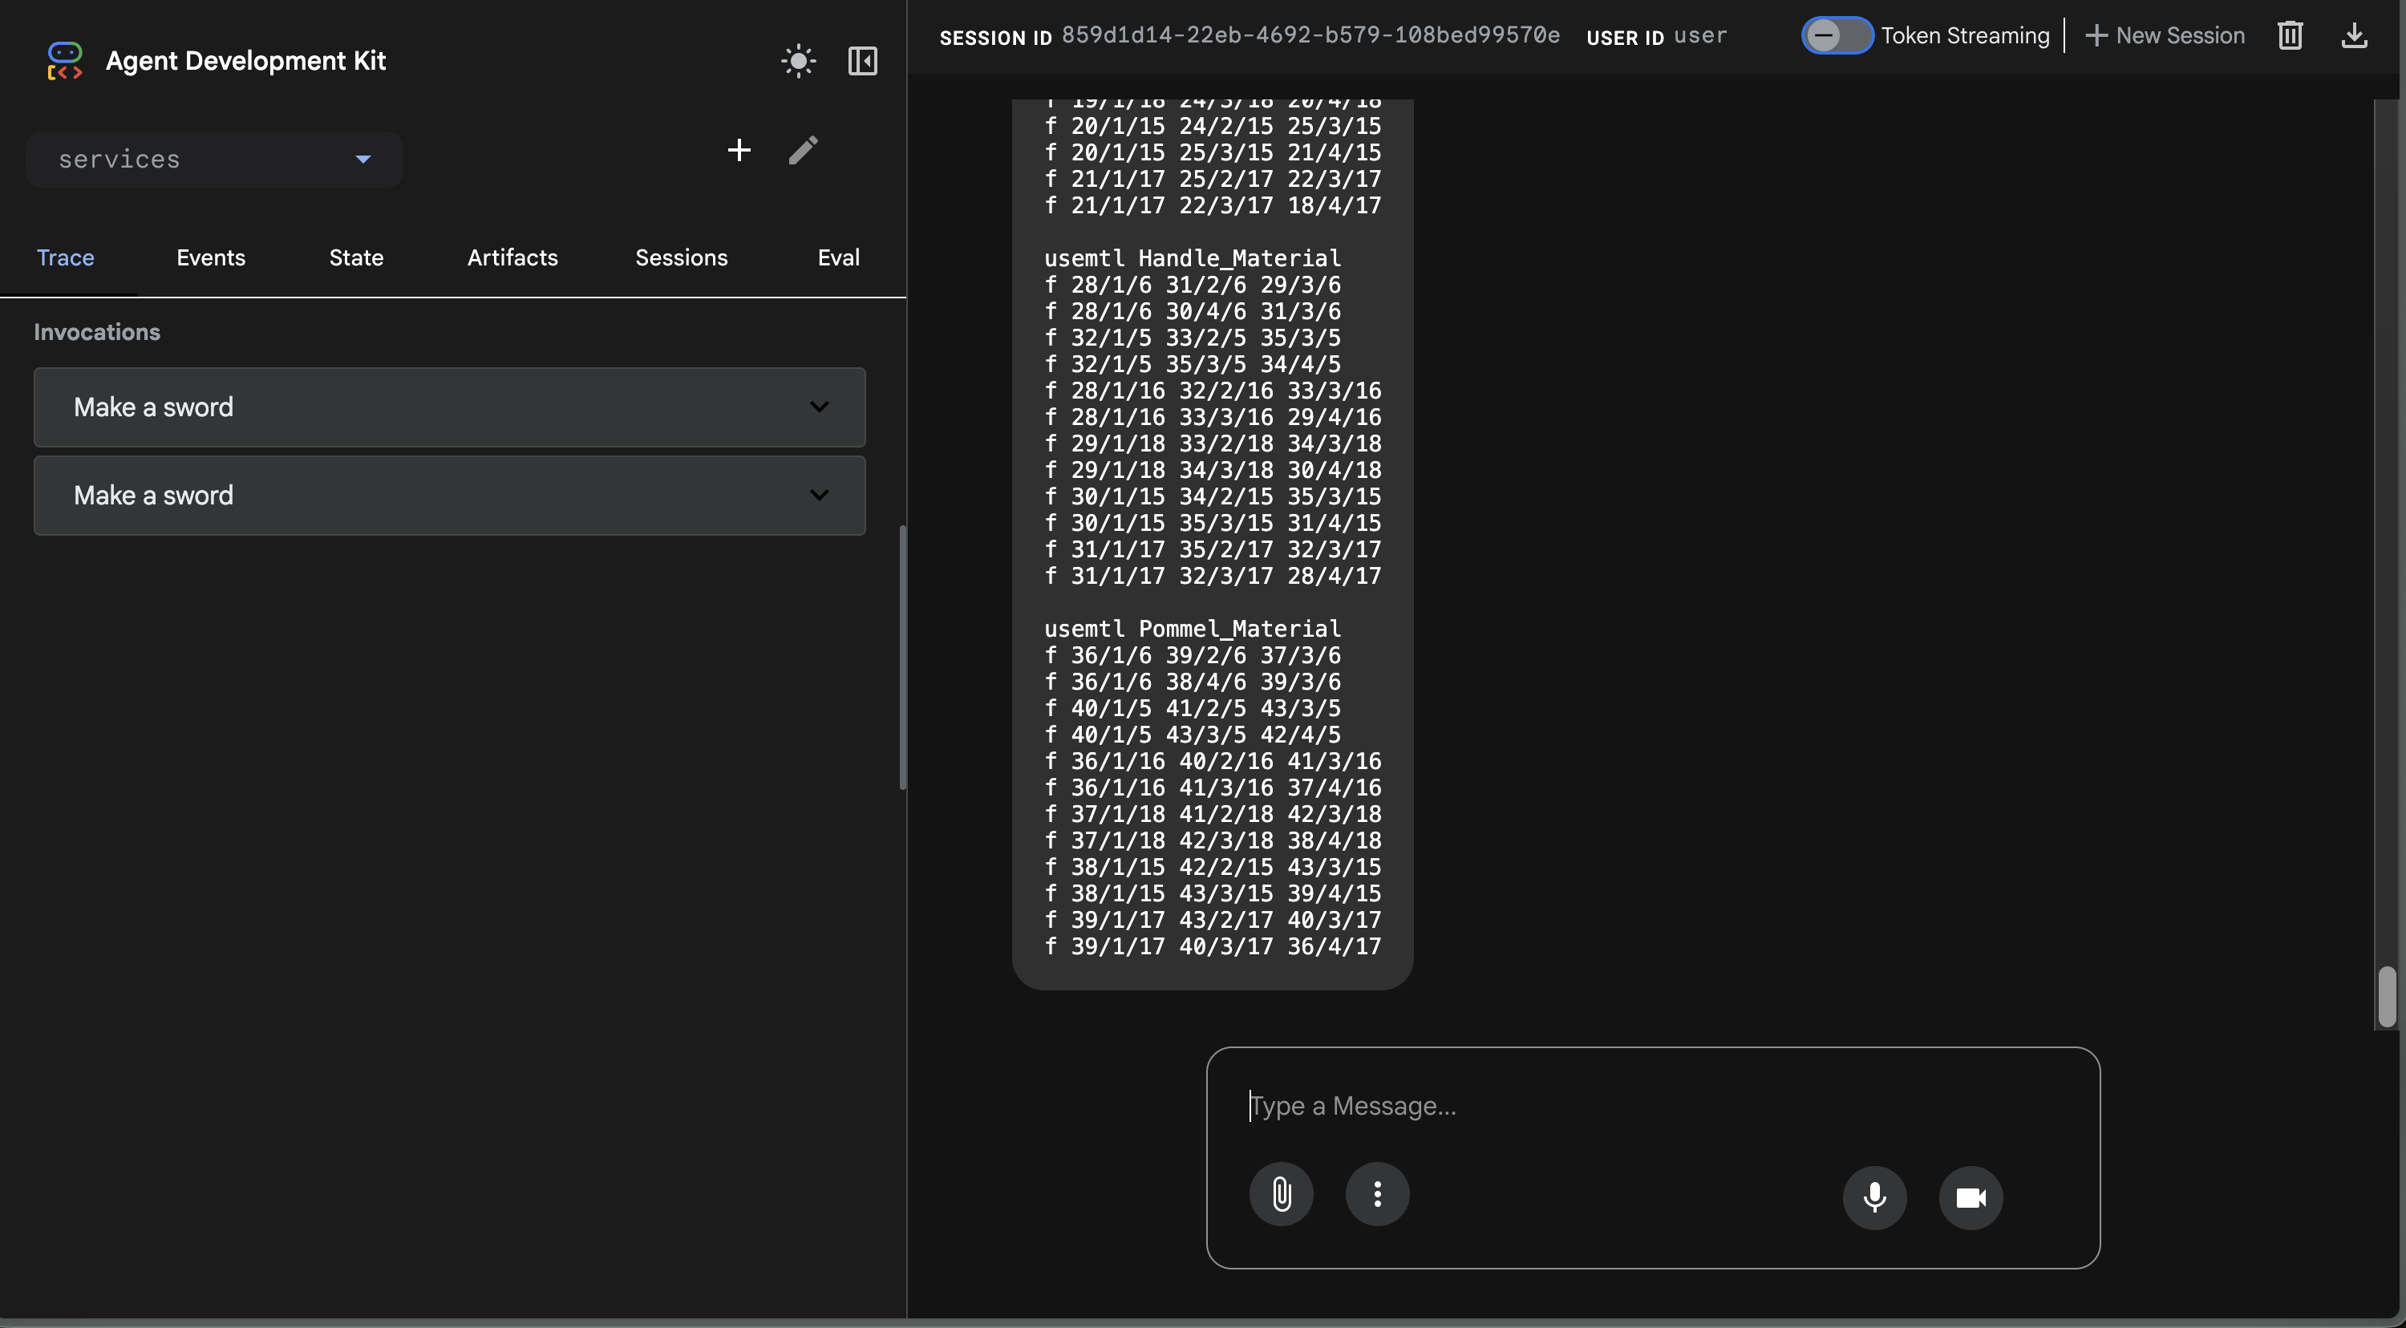Open the State tab
2406x1328 pixels.
(x=356, y=257)
